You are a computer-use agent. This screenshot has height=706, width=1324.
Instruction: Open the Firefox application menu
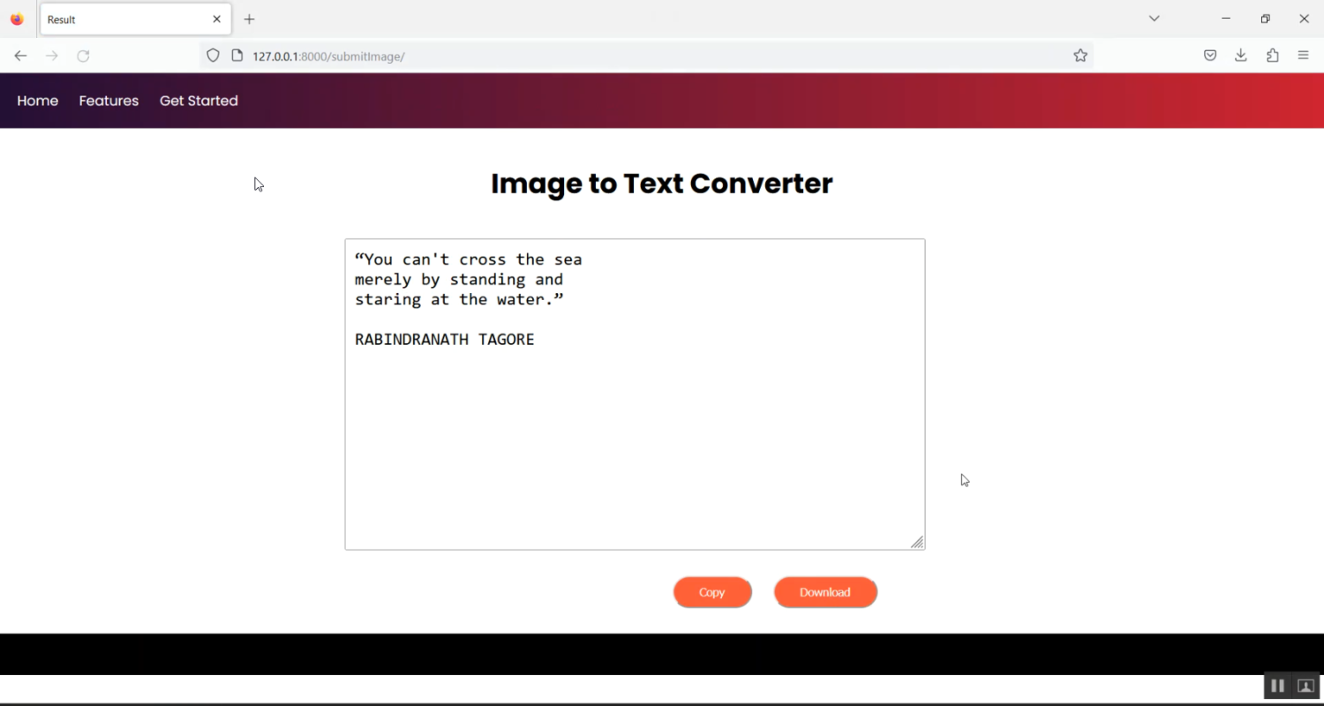(x=1304, y=56)
